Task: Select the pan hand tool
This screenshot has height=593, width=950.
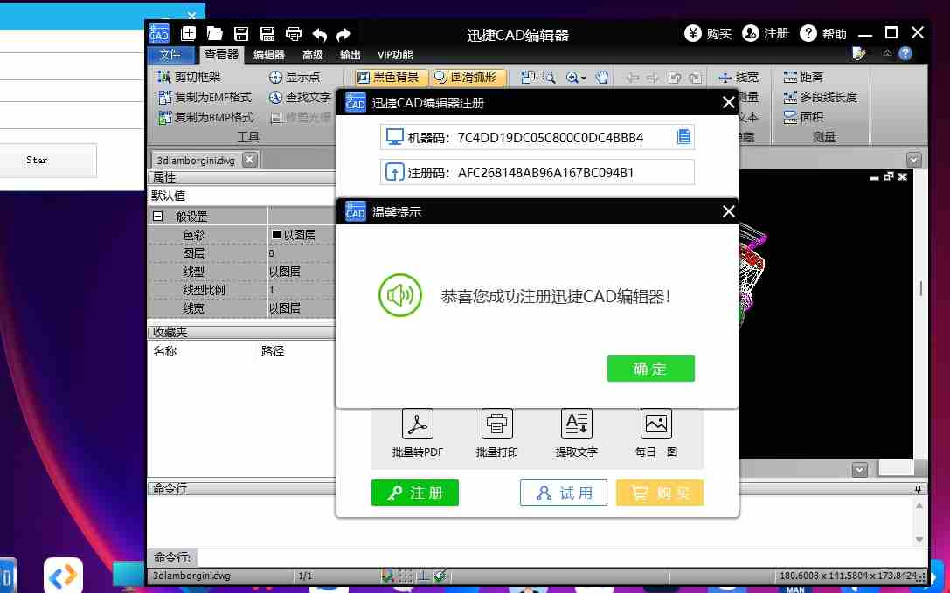Action: [601, 78]
